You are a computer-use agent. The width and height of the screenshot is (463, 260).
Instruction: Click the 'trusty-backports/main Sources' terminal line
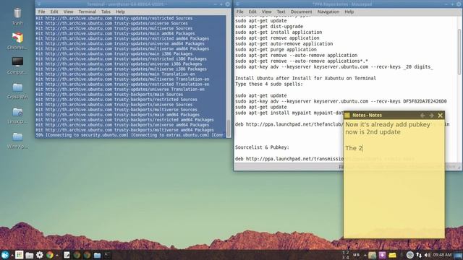[109, 95]
